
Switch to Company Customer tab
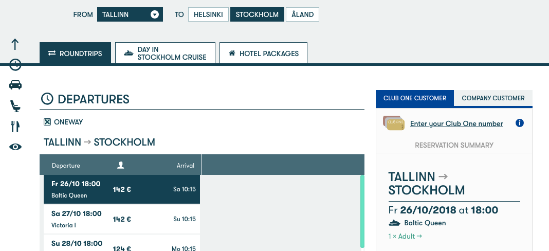pos(493,98)
